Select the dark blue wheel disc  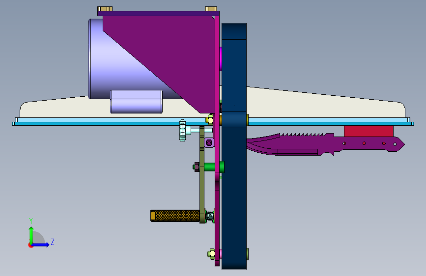[234, 146]
